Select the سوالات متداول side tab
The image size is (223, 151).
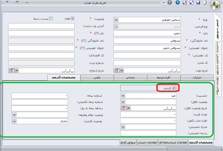click(x=218, y=87)
